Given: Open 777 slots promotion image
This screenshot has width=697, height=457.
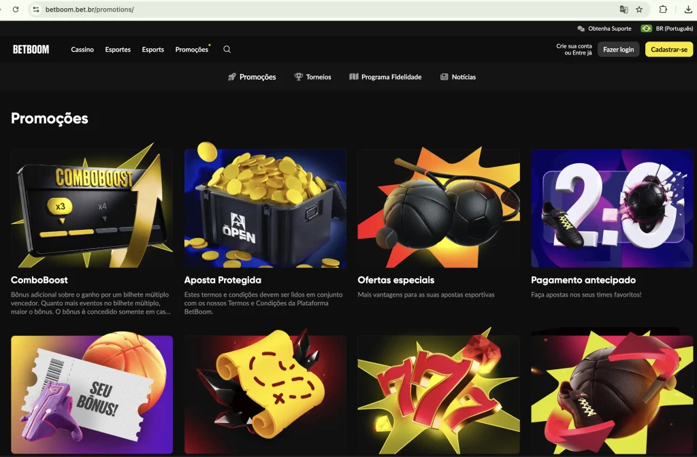Looking at the screenshot, I should click(x=439, y=394).
